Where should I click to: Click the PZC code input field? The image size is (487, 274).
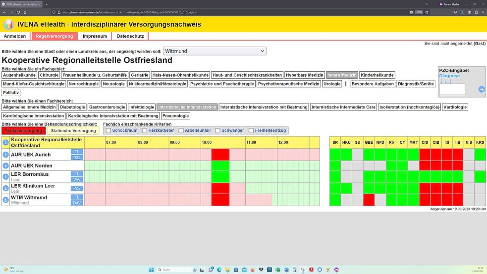pyautogui.click(x=452, y=90)
